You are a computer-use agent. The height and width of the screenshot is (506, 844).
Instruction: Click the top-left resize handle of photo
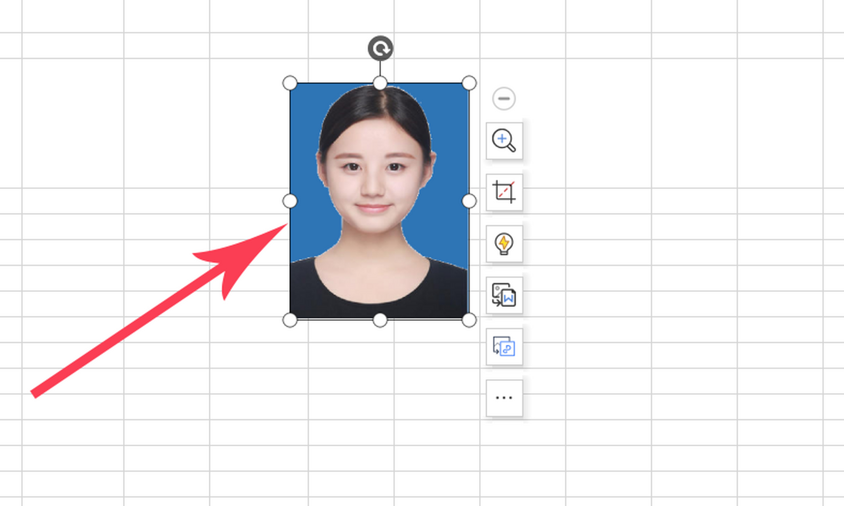coord(290,83)
